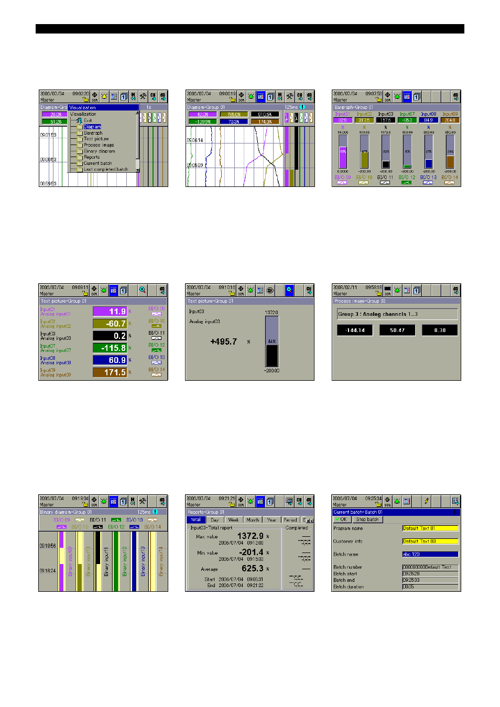Click hammer-and-wrench tools icon on Visualization menu screen
The image size is (500, 707).
(143, 96)
